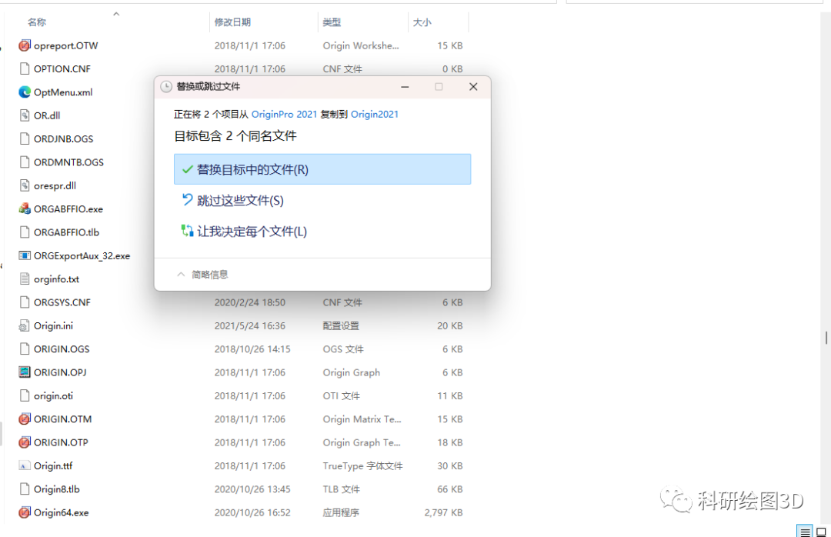831x537 pixels.
Task: Click the OPTION.CNF file icon
Action: 25,69
